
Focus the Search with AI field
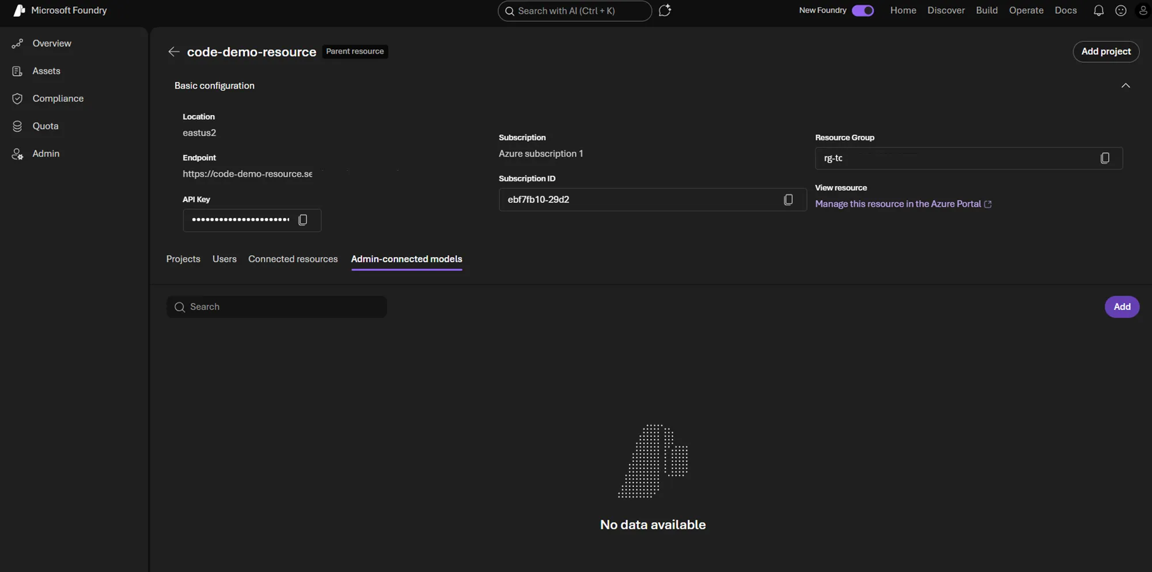pyautogui.click(x=574, y=11)
